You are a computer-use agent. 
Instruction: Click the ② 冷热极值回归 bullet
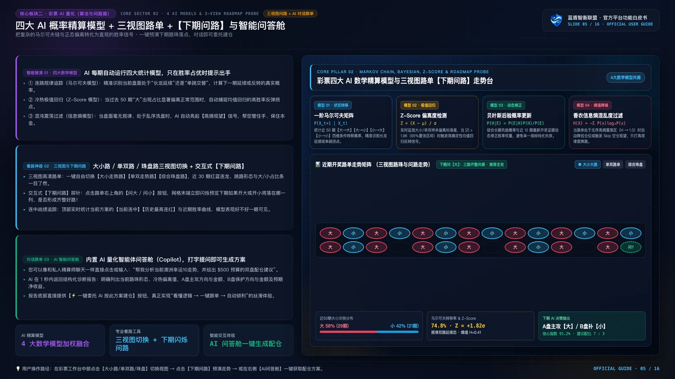(x=154, y=103)
